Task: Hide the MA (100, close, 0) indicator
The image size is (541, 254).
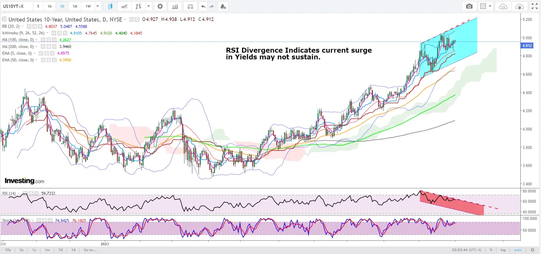Action: (43, 40)
